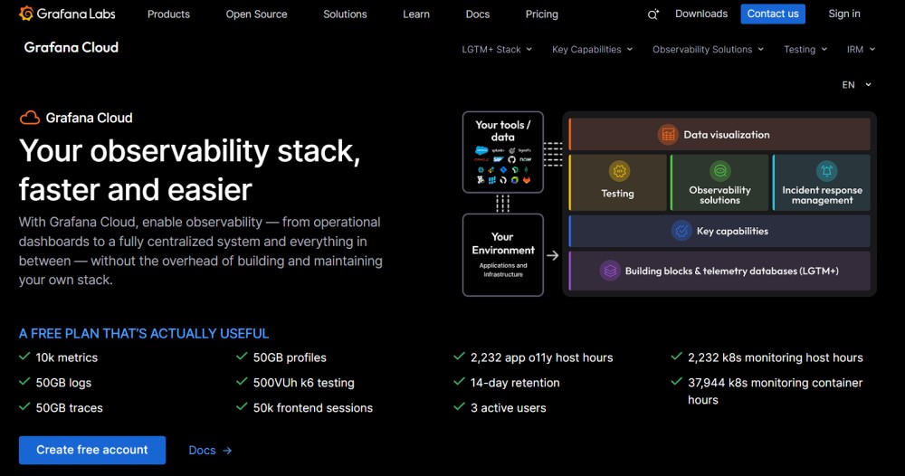Go to the Pricing menu item
Screen dimensions: 905x476
click(x=541, y=14)
